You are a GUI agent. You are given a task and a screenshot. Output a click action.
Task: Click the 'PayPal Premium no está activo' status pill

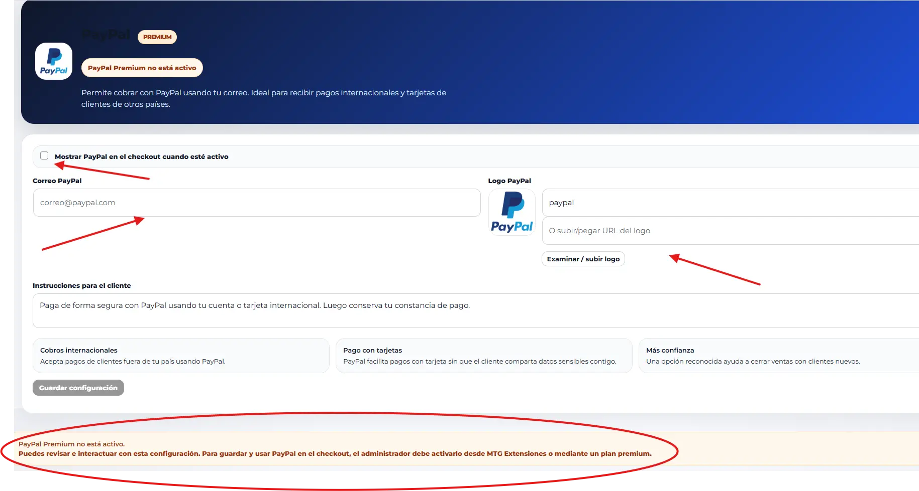(x=142, y=68)
